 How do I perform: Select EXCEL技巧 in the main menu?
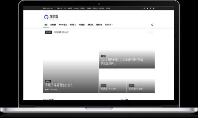(x=63, y=25)
